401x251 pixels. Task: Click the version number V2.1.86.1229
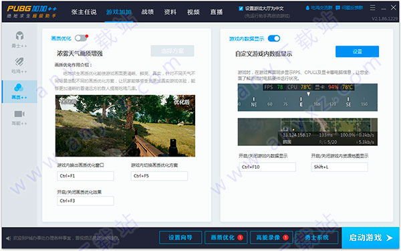(385, 19)
